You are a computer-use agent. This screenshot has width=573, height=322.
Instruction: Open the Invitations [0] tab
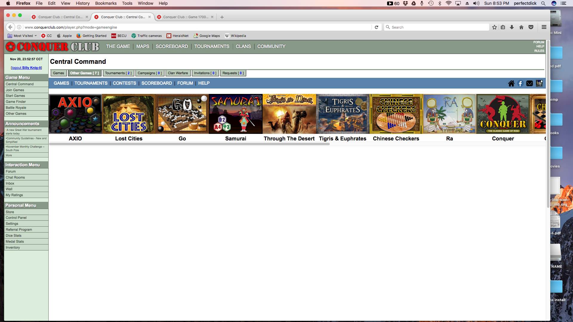tap(205, 73)
